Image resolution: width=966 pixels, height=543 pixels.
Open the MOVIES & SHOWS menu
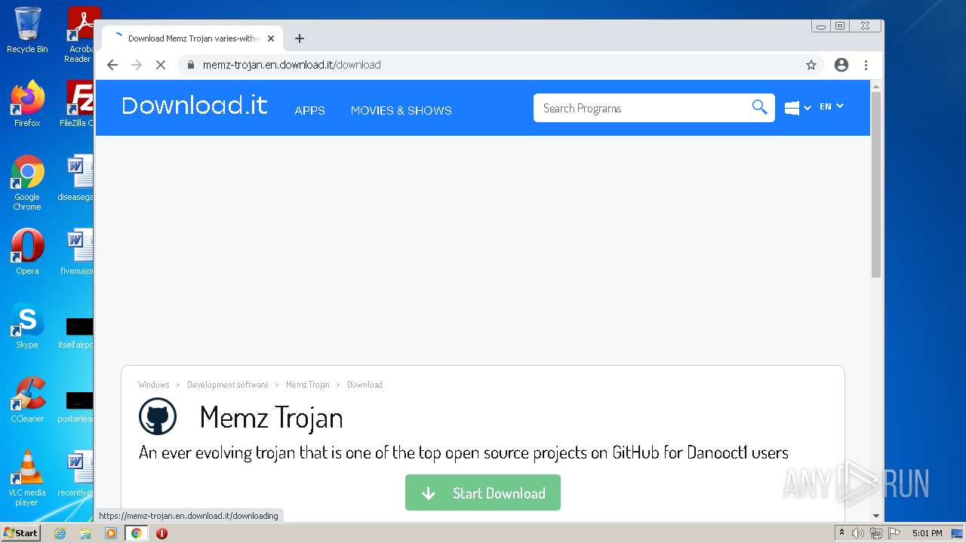[x=401, y=110]
